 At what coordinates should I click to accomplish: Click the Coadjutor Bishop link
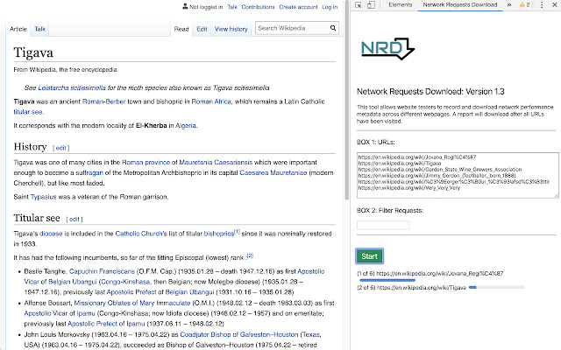[205, 334]
